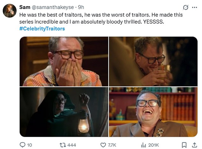View image of man drinking from glass
Screen dimensions: 202x149
[x=153, y=61]
